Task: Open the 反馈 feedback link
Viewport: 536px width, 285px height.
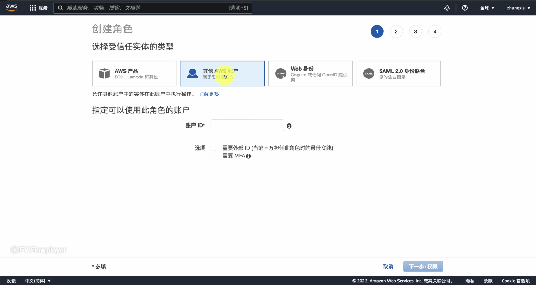Action: [x=12, y=281]
